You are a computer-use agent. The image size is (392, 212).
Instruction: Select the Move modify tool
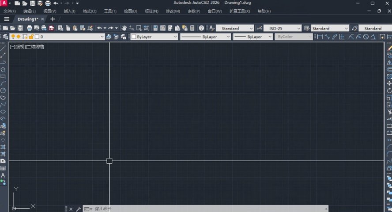point(389,83)
